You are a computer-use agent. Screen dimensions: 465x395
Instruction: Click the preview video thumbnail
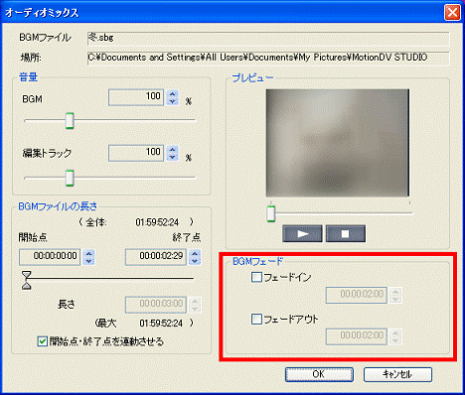point(338,143)
